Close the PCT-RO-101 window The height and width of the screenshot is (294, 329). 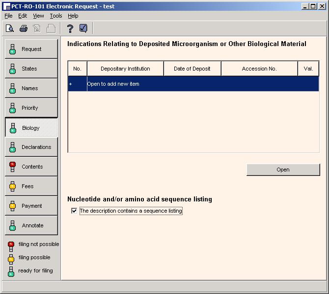coord(322,6)
